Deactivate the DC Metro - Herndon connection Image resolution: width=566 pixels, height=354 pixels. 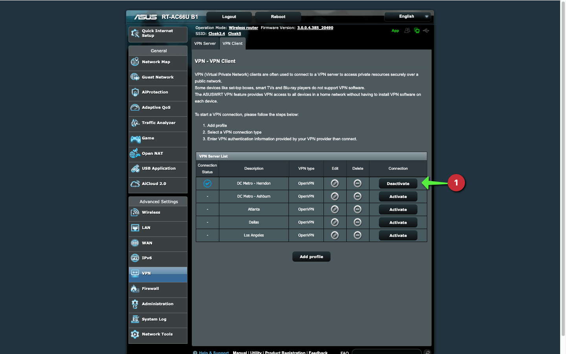pos(398,184)
